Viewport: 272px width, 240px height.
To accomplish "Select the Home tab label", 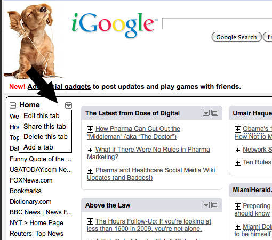I will click(x=29, y=105).
